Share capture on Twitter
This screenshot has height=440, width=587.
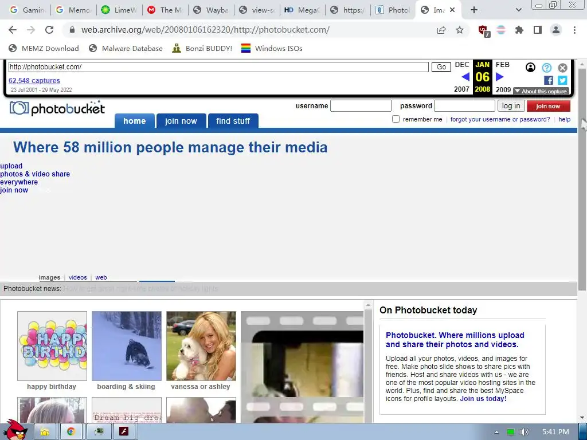562,80
